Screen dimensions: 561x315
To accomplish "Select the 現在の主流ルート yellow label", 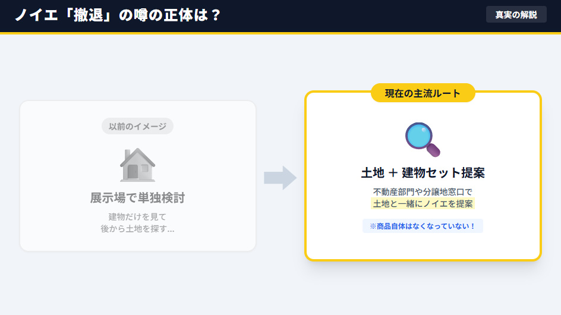I will [x=423, y=93].
